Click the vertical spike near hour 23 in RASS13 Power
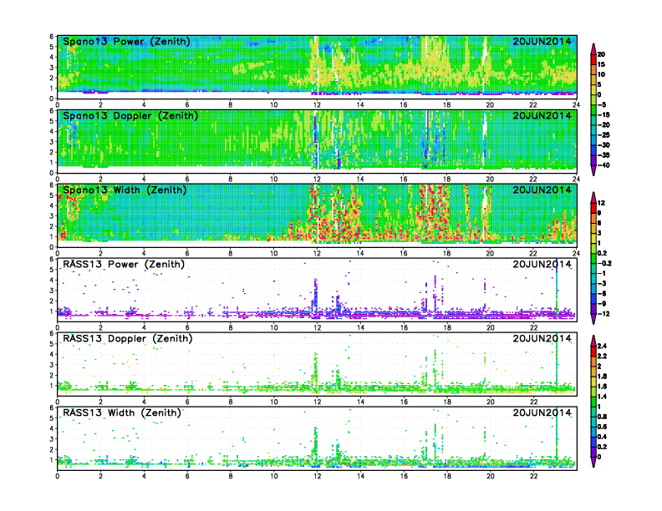662x511 pixels. click(x=557, y=286)
